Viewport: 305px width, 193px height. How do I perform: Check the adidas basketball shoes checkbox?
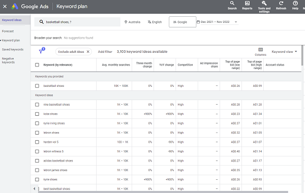[x=37, y=160]
